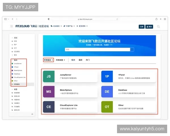Select Other in the sidebar categories
The height and width of the screenshot is (136, 170).
14,81
